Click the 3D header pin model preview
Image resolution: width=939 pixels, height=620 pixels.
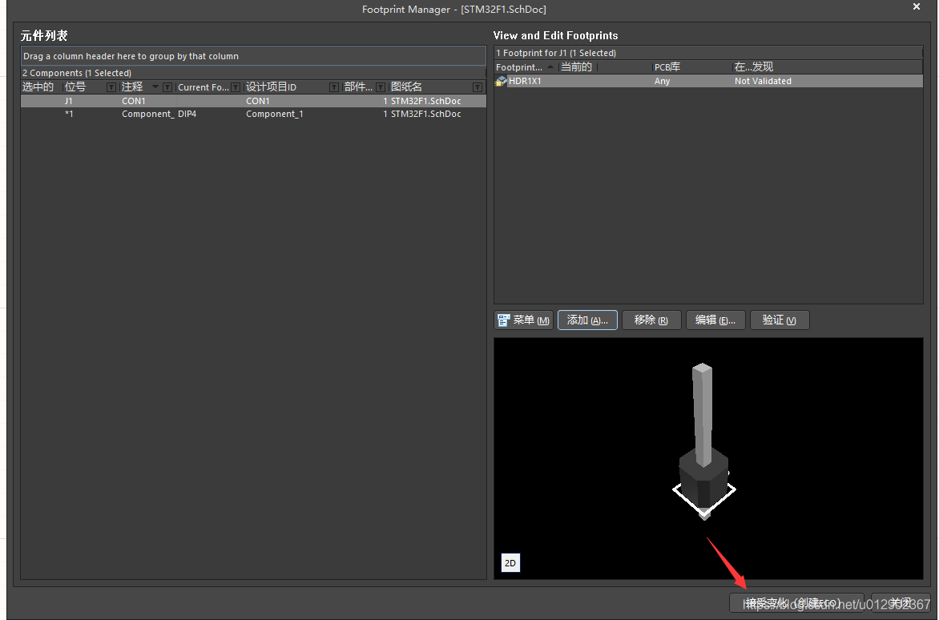click(703, 441)
